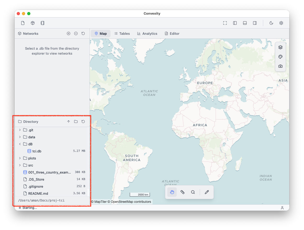The height and width of the screenshot is (230, 304).
Task: Open the map style palette
Action: [280, 56]
